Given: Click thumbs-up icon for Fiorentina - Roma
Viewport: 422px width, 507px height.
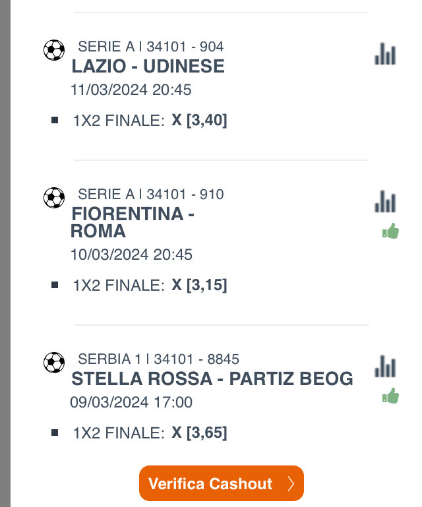Looking at the screenshot, I should 391,231.
